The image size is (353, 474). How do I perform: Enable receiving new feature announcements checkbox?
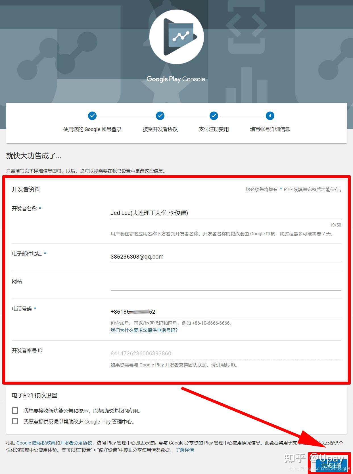[x=15, y=411]
